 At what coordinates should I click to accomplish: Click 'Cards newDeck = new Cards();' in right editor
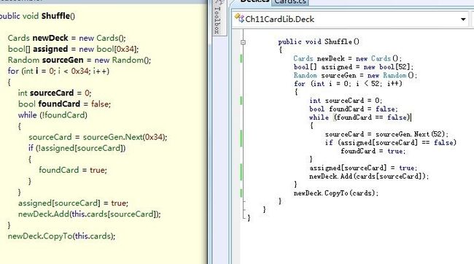(x=347, y=58)
